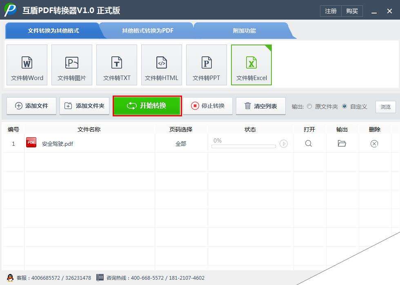Viewport: 400px width, 285px height.
Task: Click the app logo in title bar
Action: pyautogui.click(x=10, y=10)
